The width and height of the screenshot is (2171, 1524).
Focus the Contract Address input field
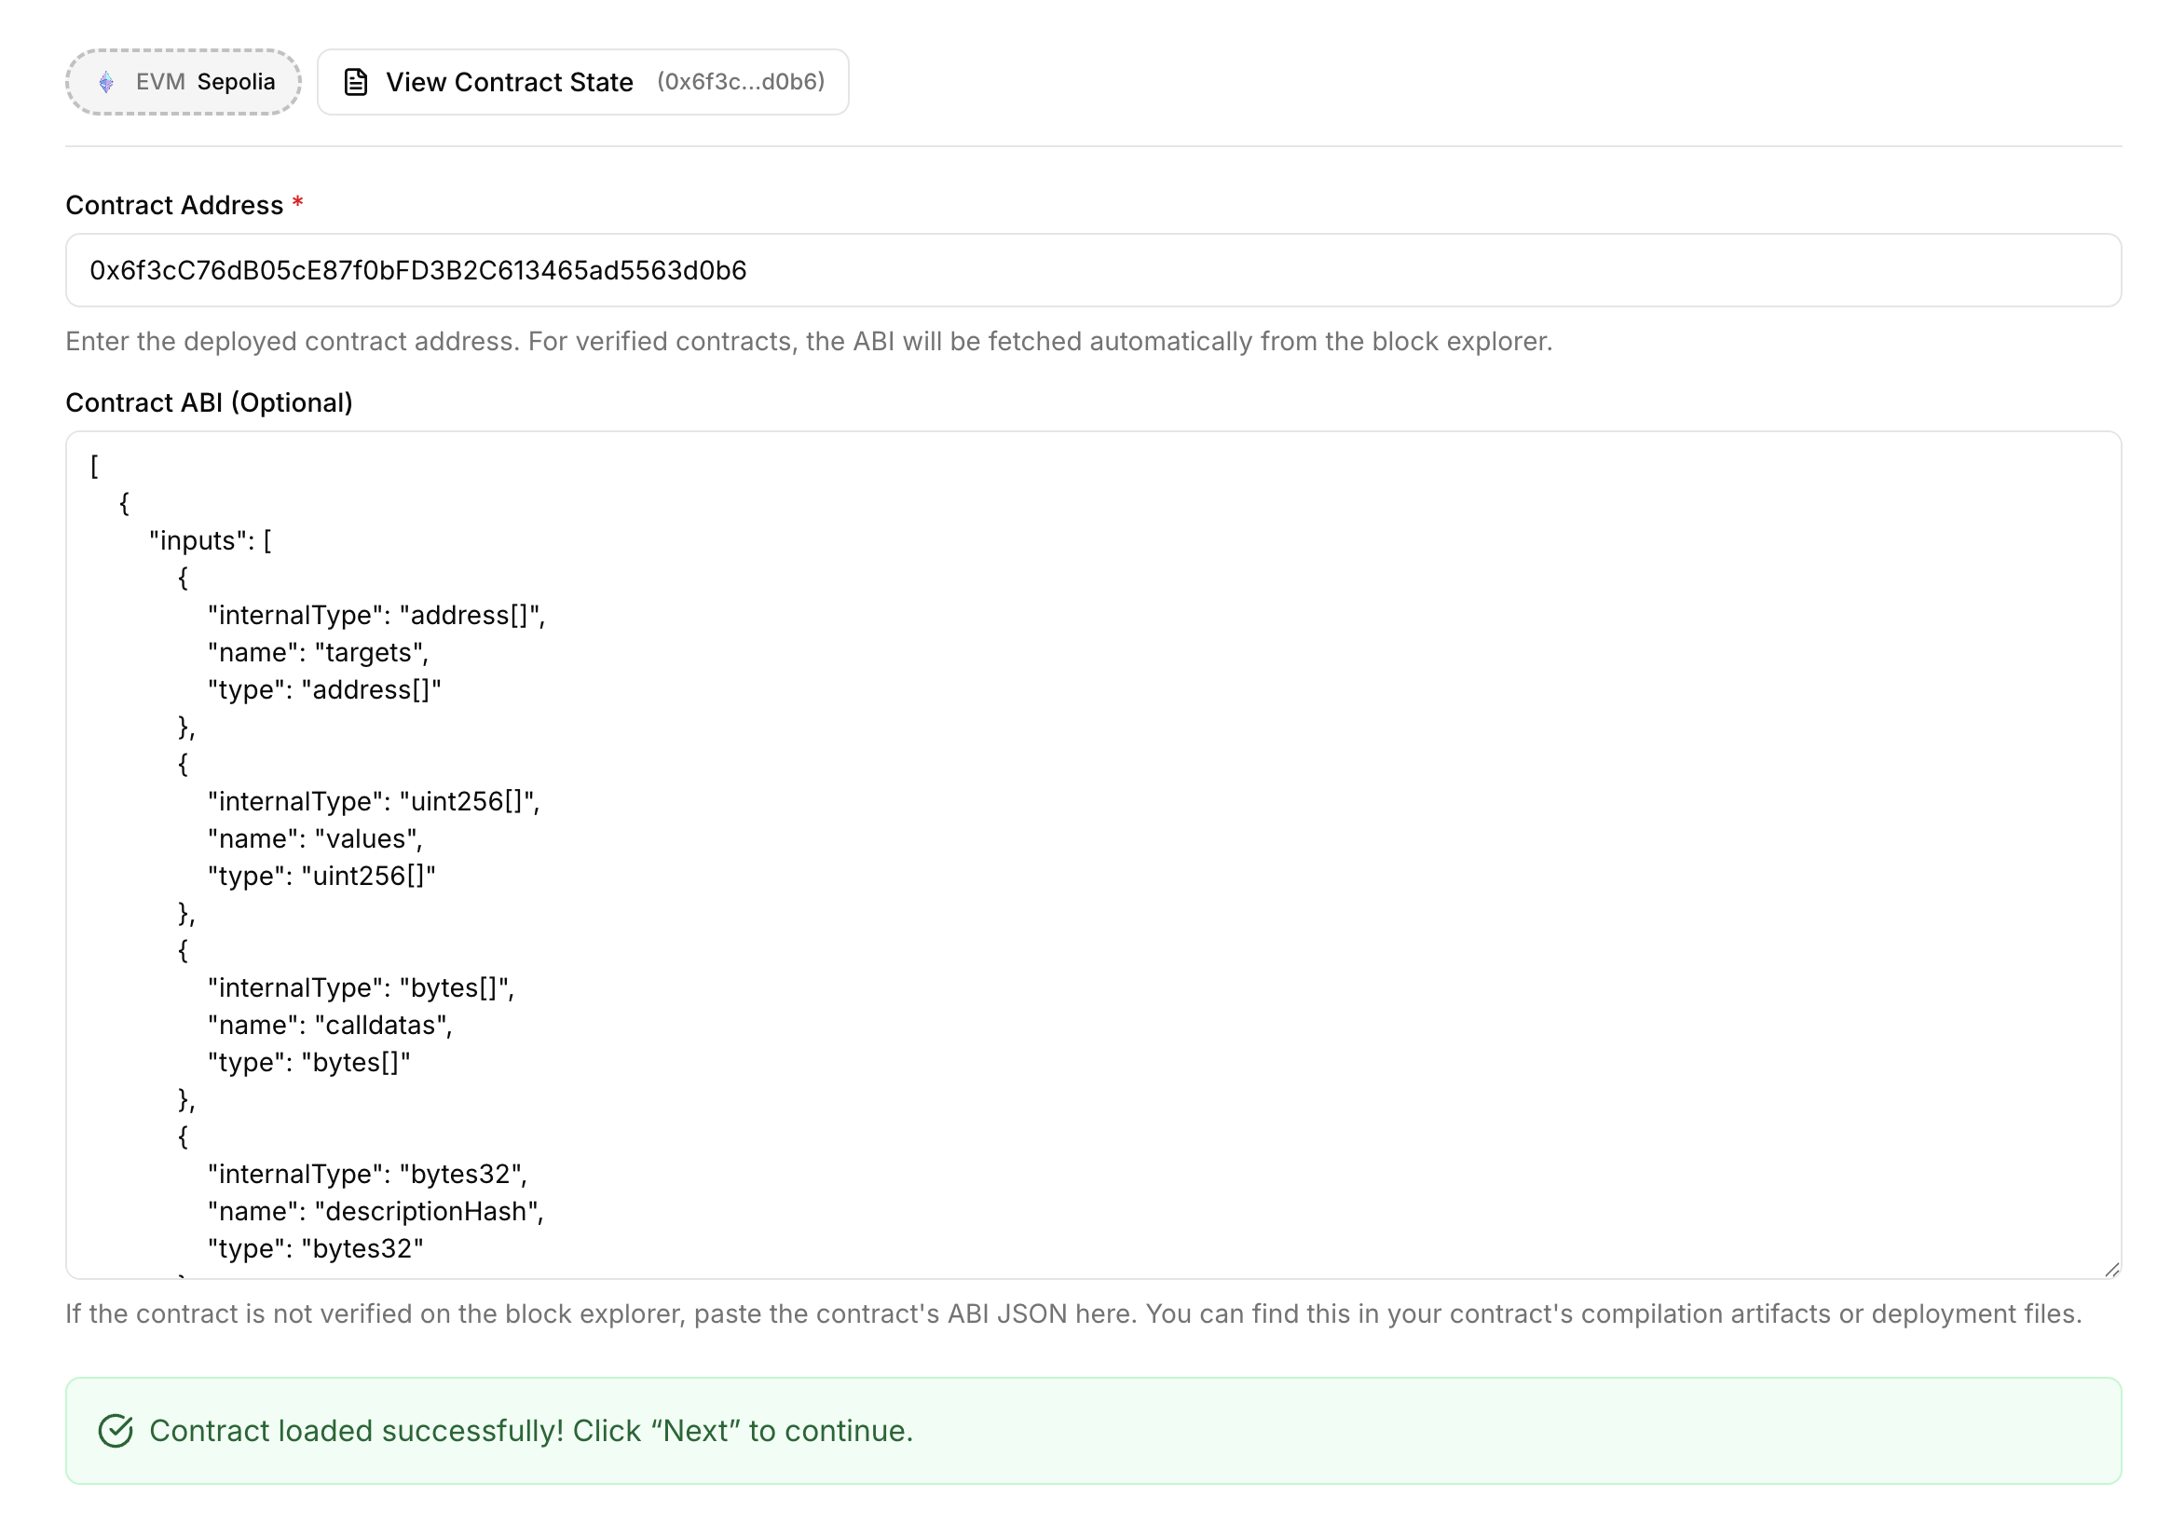pos(1092,270)
